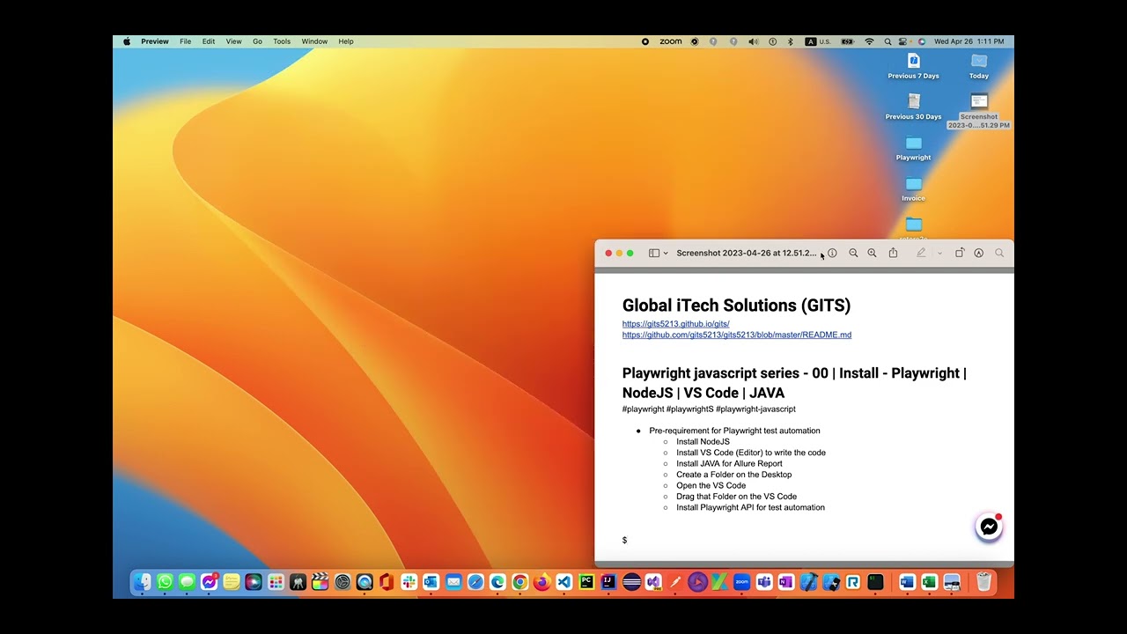This screenshot has width=1127, height=634.
Task: Click the Global iTech Solutions (GITS) heading
Action: tap(736, 306)
